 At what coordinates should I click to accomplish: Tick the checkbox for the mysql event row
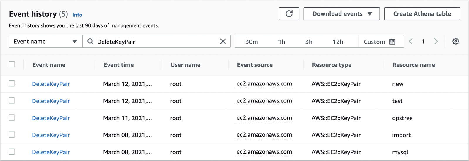click(x=12, y=152)
